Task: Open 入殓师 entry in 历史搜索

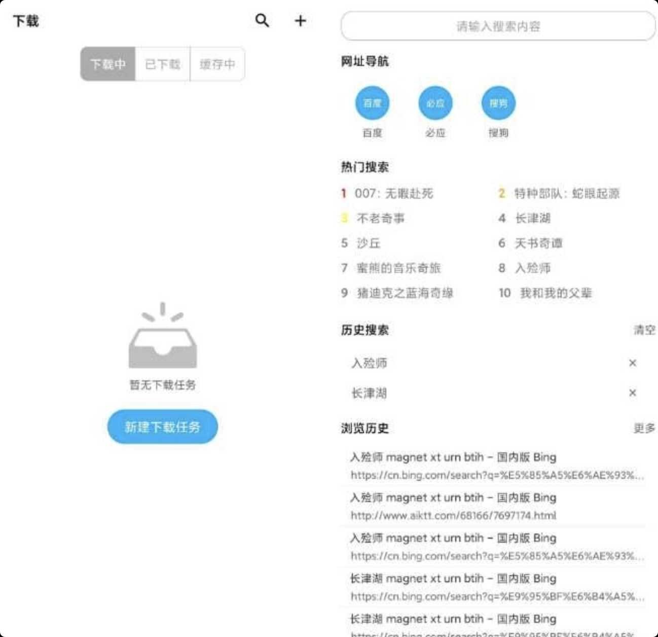Action: pyautogui.click(x=369, y=363)
